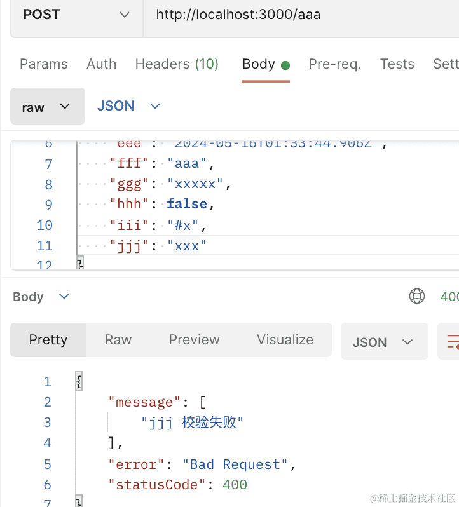The width and height of the screenshot is (459, 507).
Task: Select the Headers (10) tab
Action: point(177,64)
